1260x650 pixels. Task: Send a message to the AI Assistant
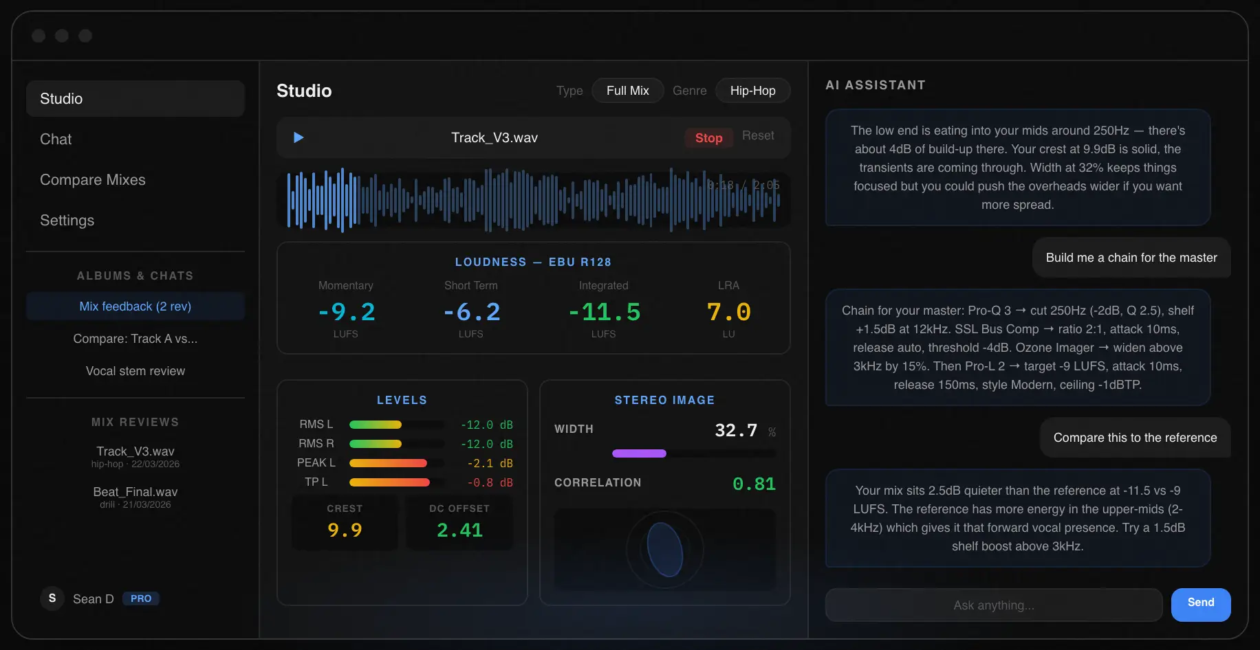1201,605
